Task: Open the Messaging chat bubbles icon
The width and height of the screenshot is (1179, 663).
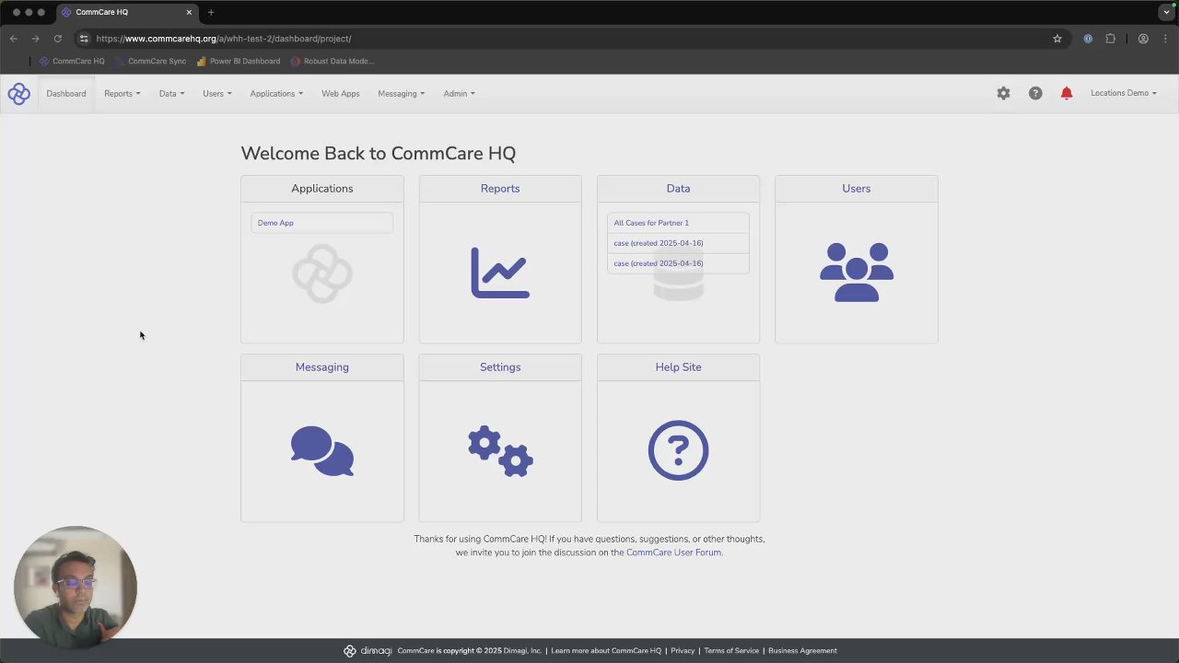Action: [x=322, y=451]
